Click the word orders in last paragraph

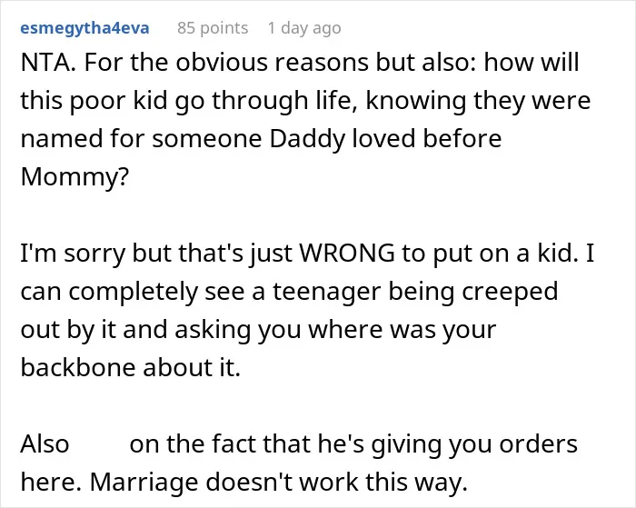pyautogui.click(x=538, y=443)
